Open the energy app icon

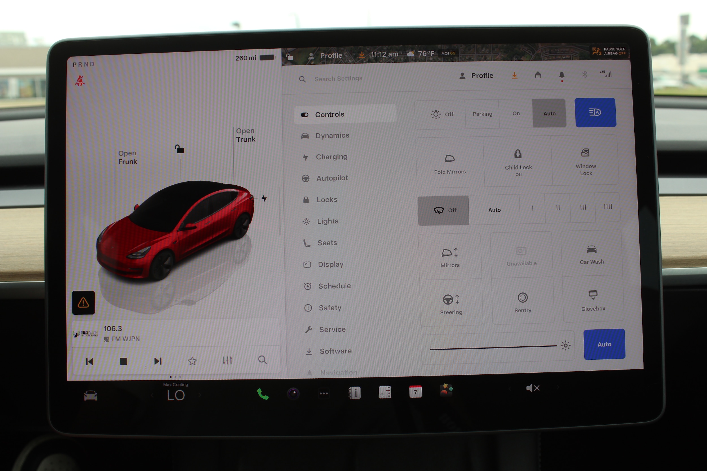point(385,392)
